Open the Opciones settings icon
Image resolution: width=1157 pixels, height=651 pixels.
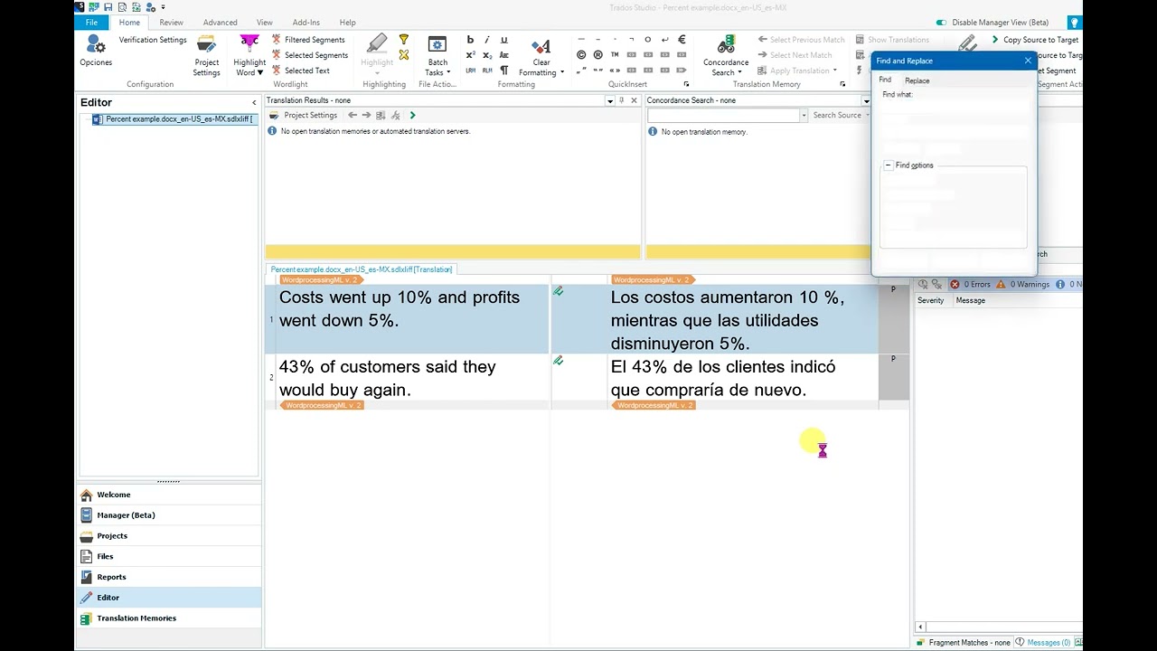(x=96, y=44)
